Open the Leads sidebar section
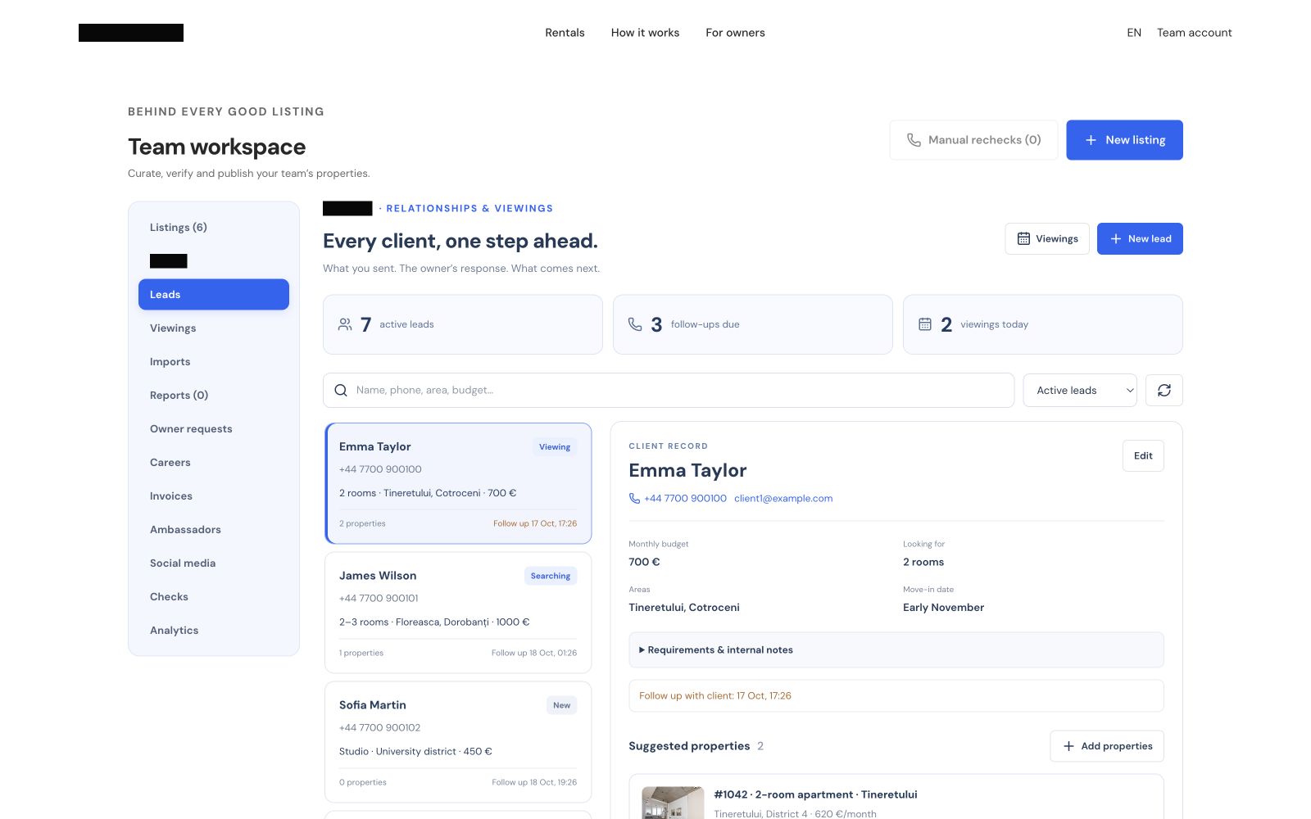 [214, 295]
